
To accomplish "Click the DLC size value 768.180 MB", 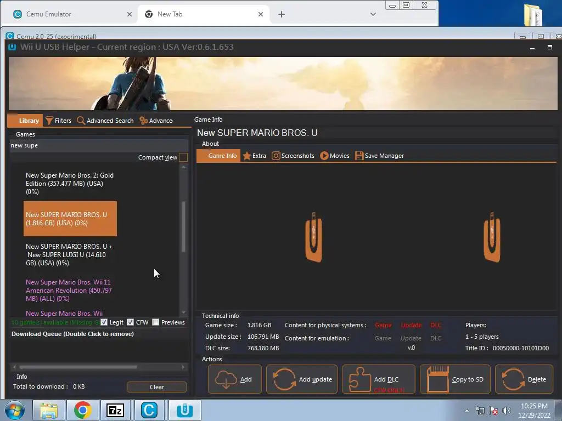I will tap(263, 348).
